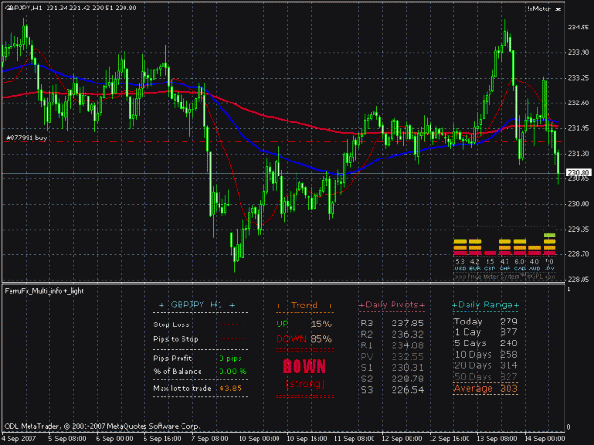Click the GBP label in currency meter
Viewport: 594px width, 445px height.
[489, 269]
